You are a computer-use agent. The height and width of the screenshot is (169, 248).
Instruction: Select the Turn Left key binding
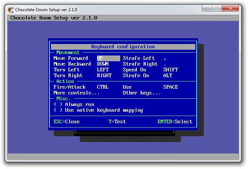[x=103, y=70]
